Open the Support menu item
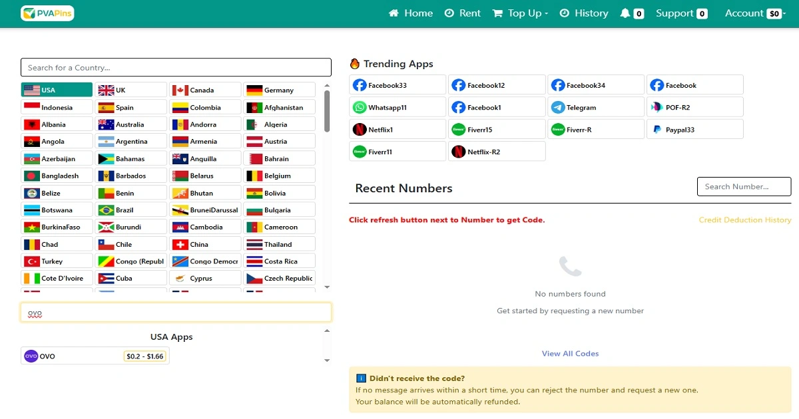 pos(681,13)
